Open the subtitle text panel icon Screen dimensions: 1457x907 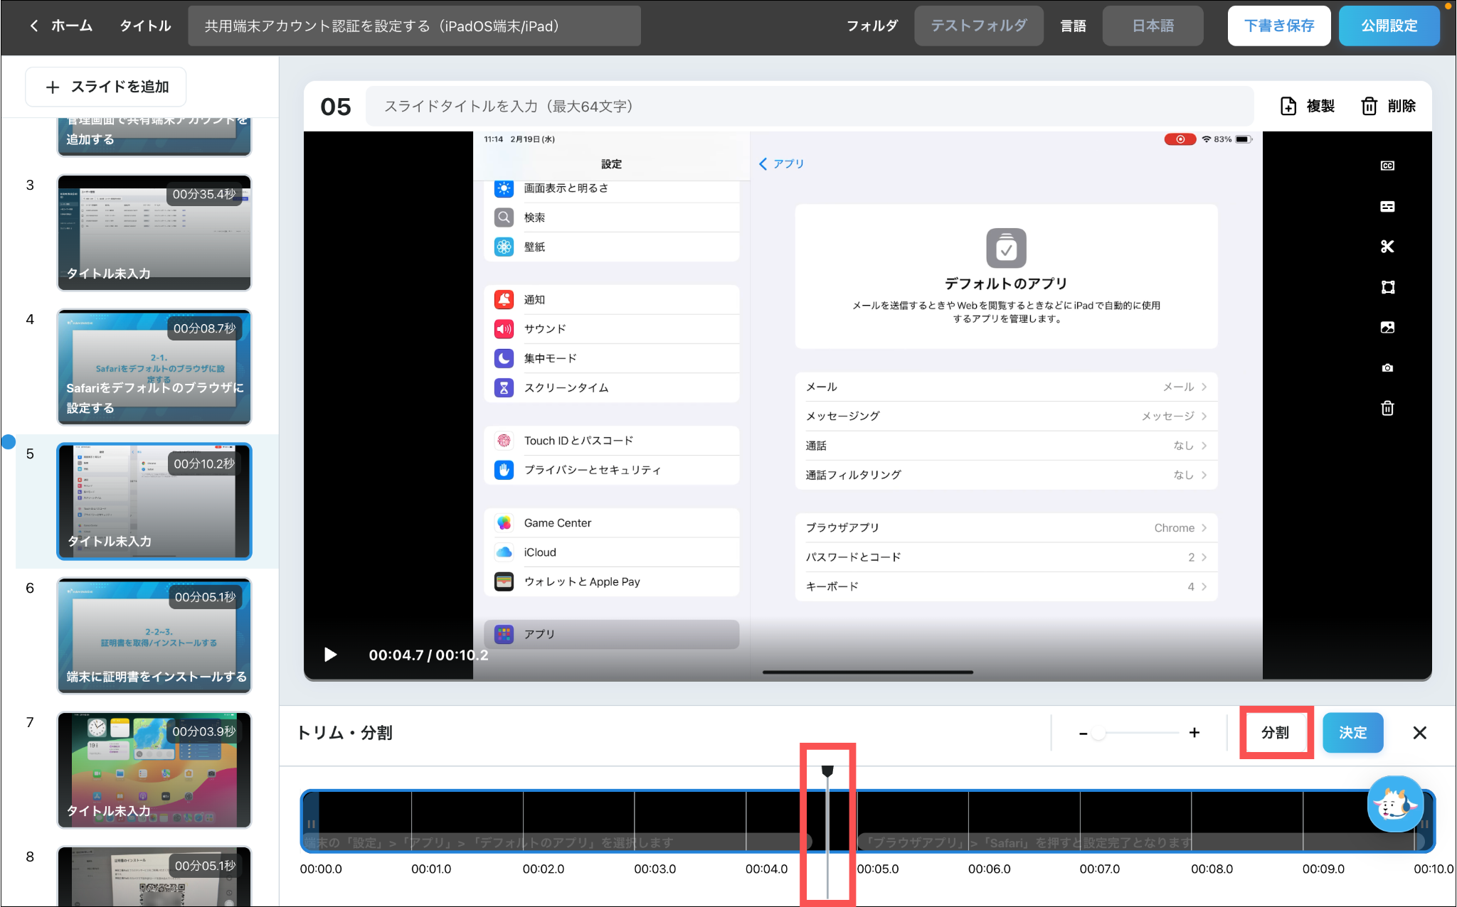point(1387,206)
